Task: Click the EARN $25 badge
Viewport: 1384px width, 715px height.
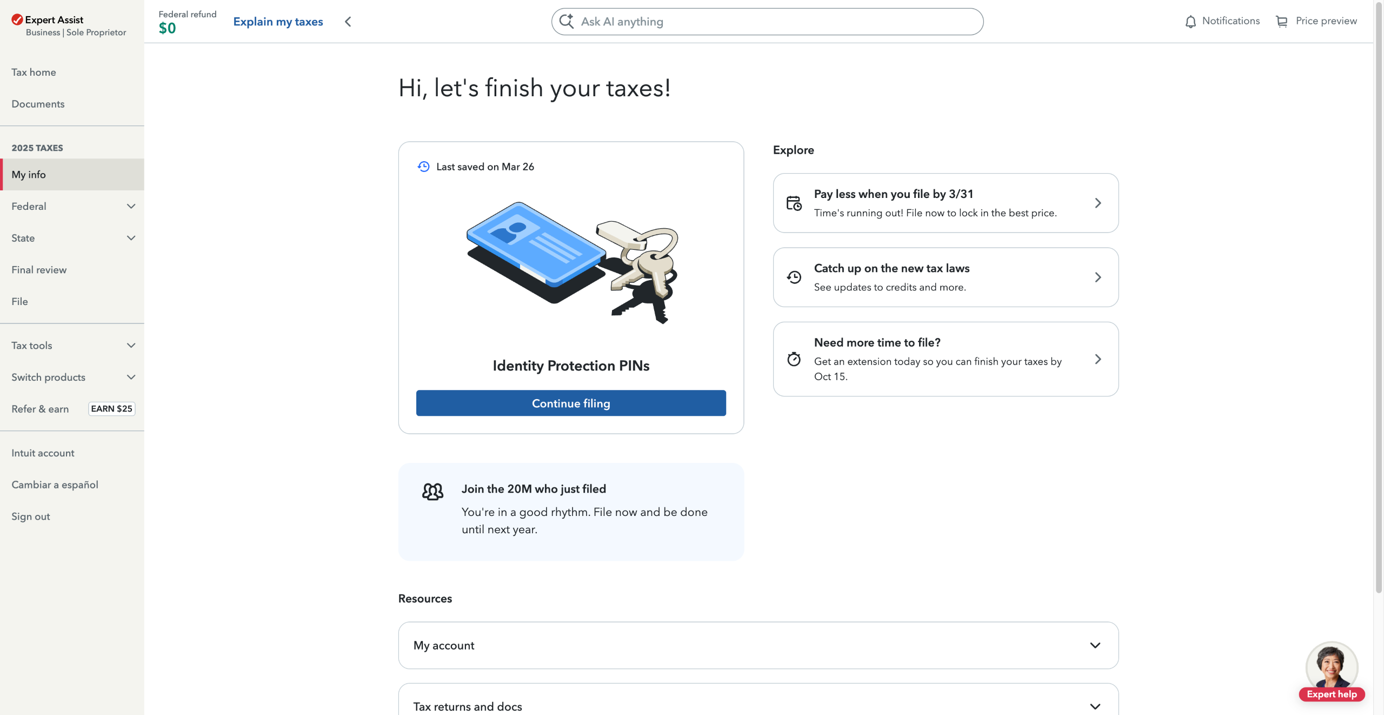Action: (x=111, y=409)
